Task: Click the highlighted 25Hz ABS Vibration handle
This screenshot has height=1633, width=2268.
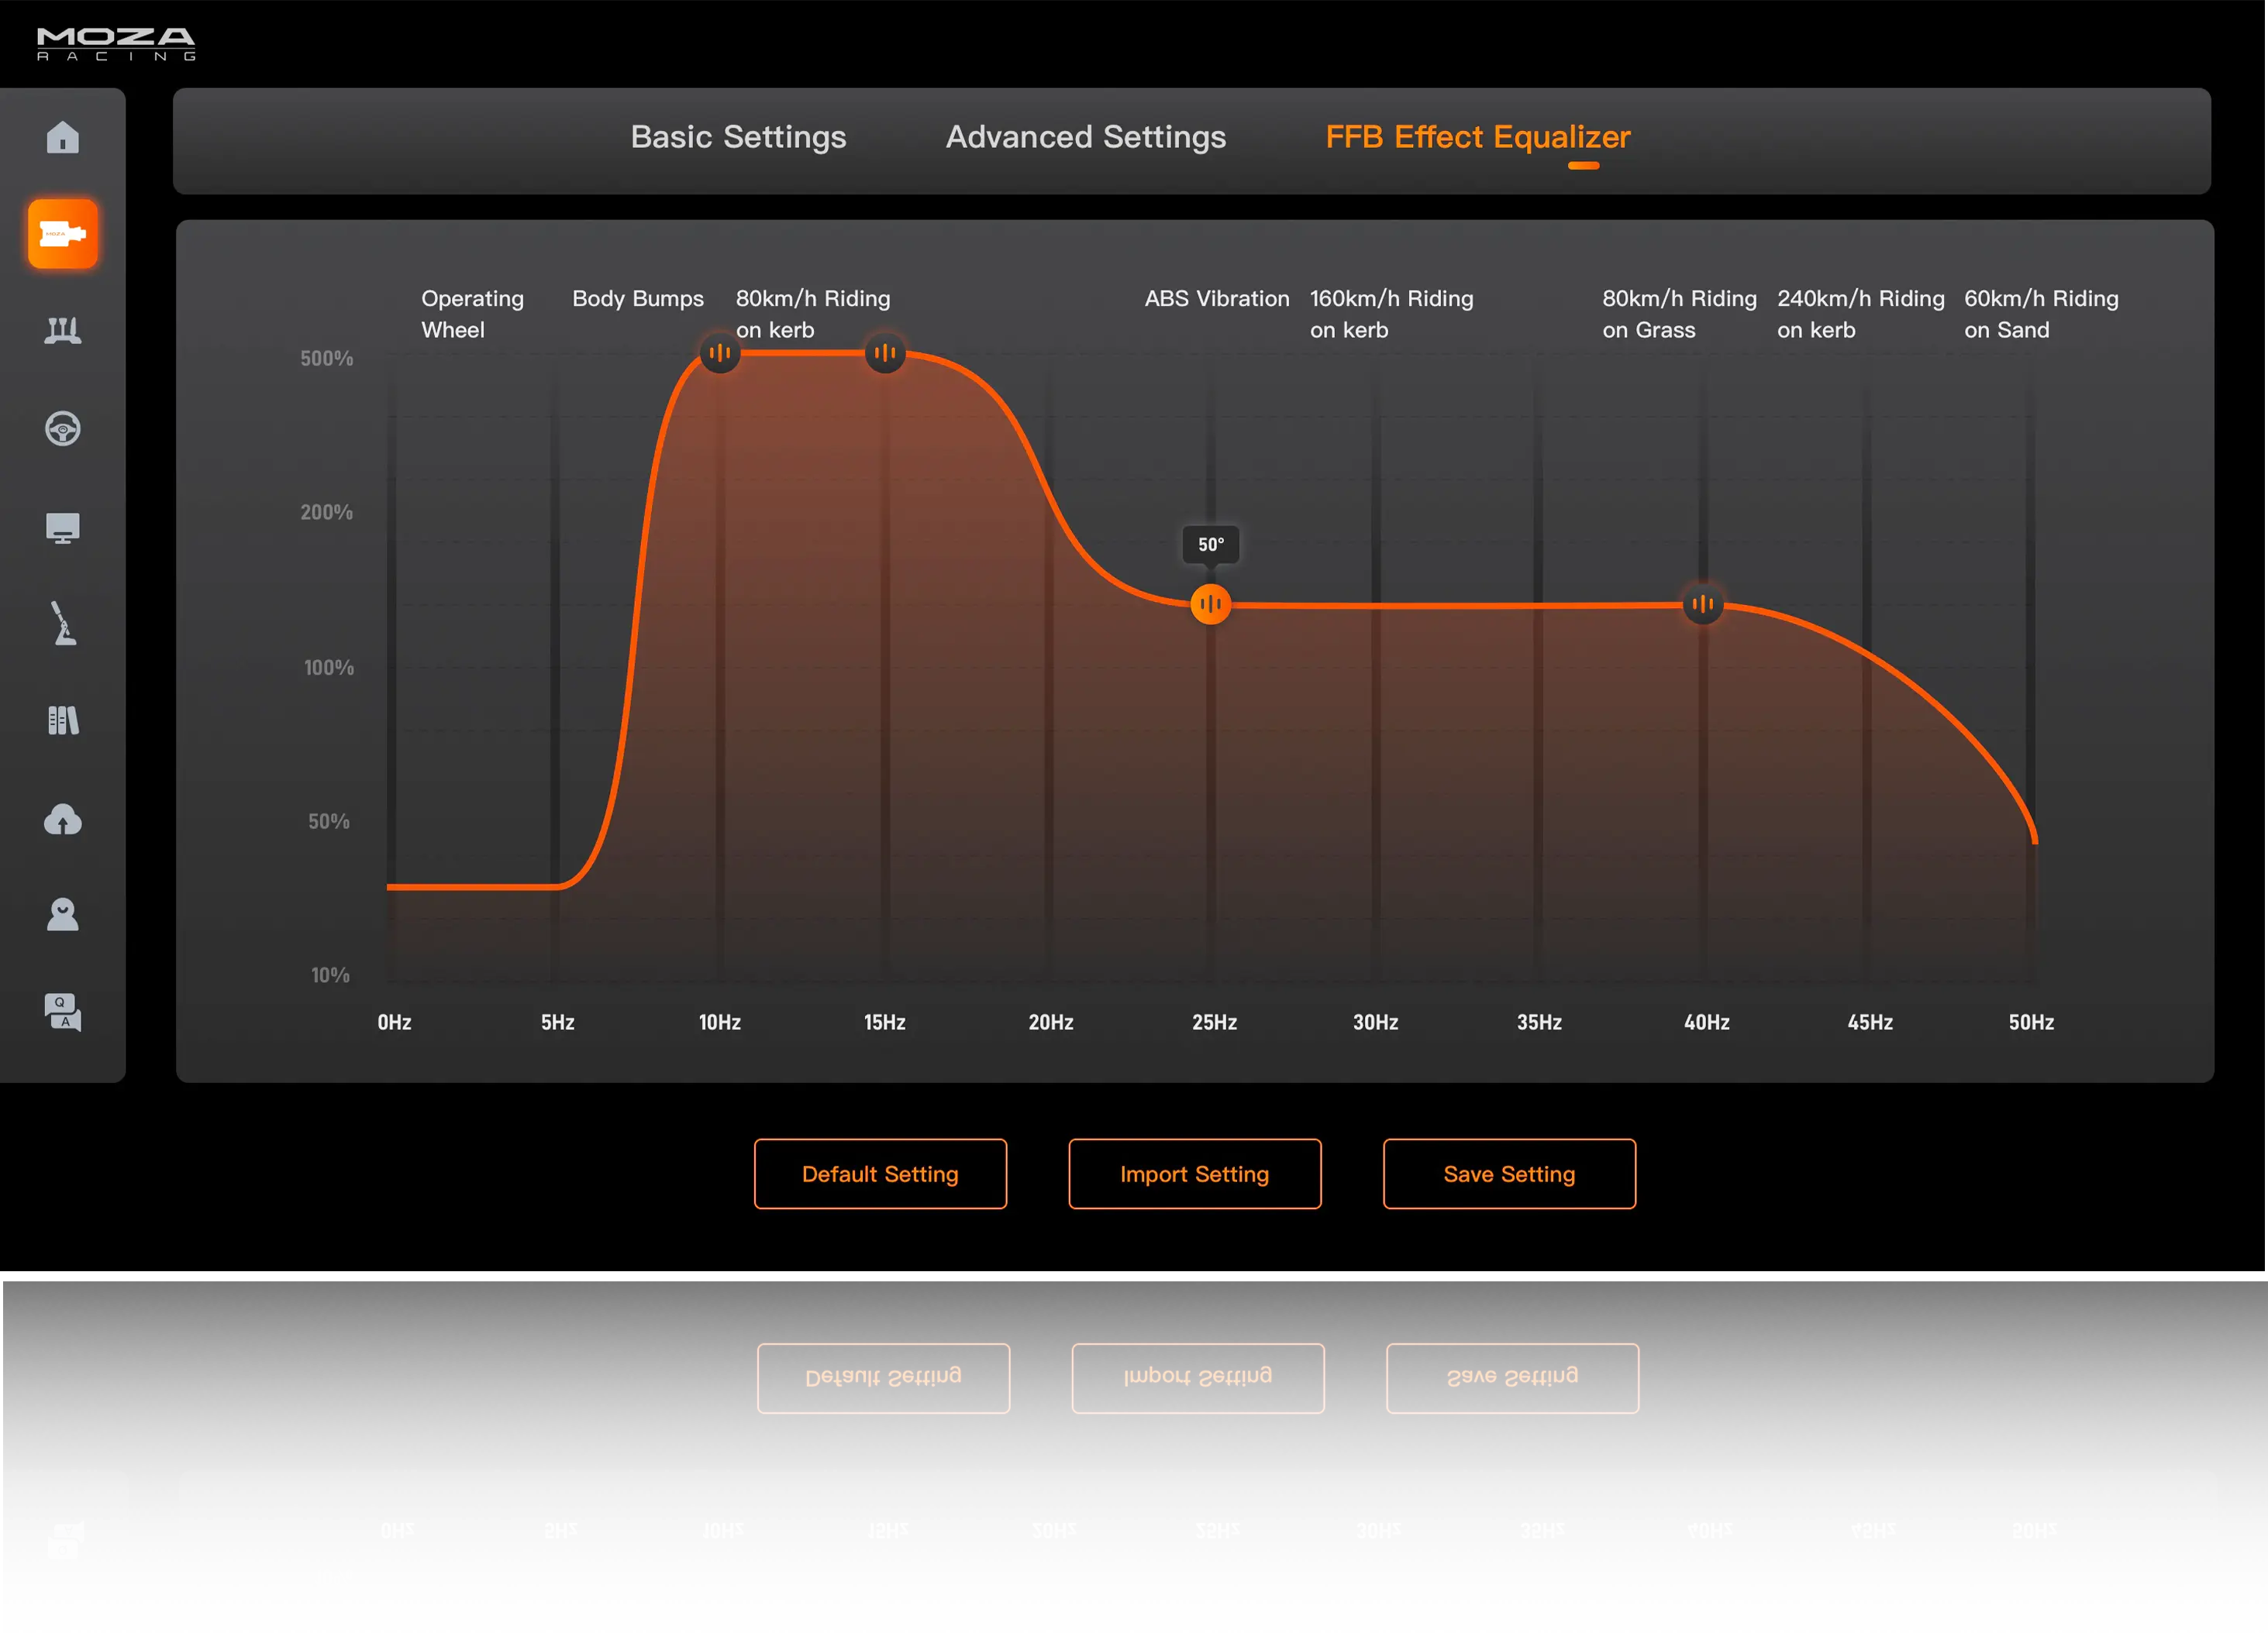Action: pos(1210,603)
